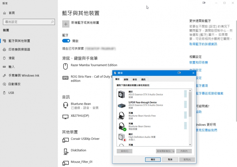Viewport: 237px width, 167px height.
Task: Open the 設為預設值 dropdown arrow
Action: point(173,151)
